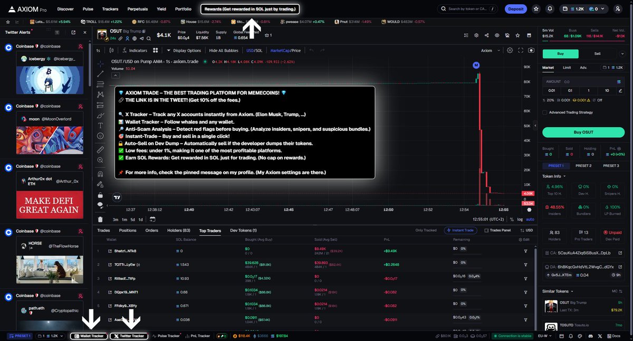633x341 pixels.
Task: Take a chart snapshot with camera icon
Action: click(531, 50)
